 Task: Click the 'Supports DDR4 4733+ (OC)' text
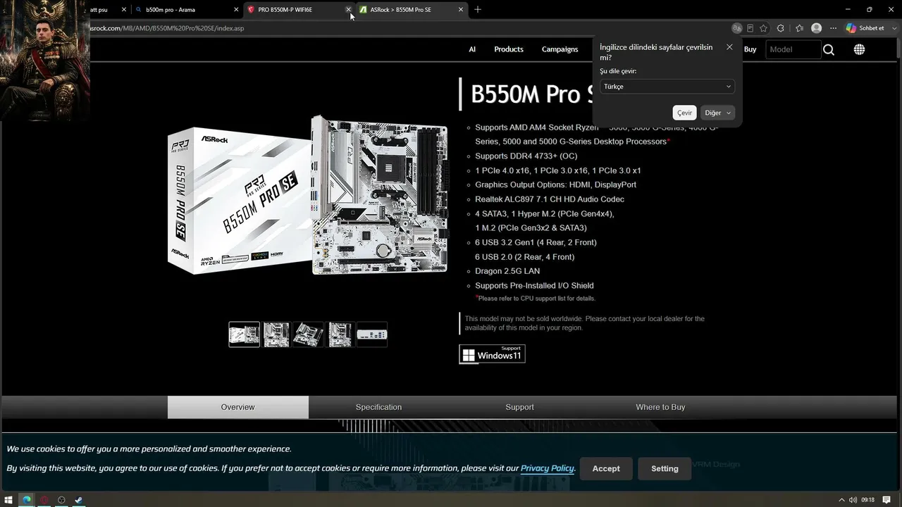click(526, 156)
